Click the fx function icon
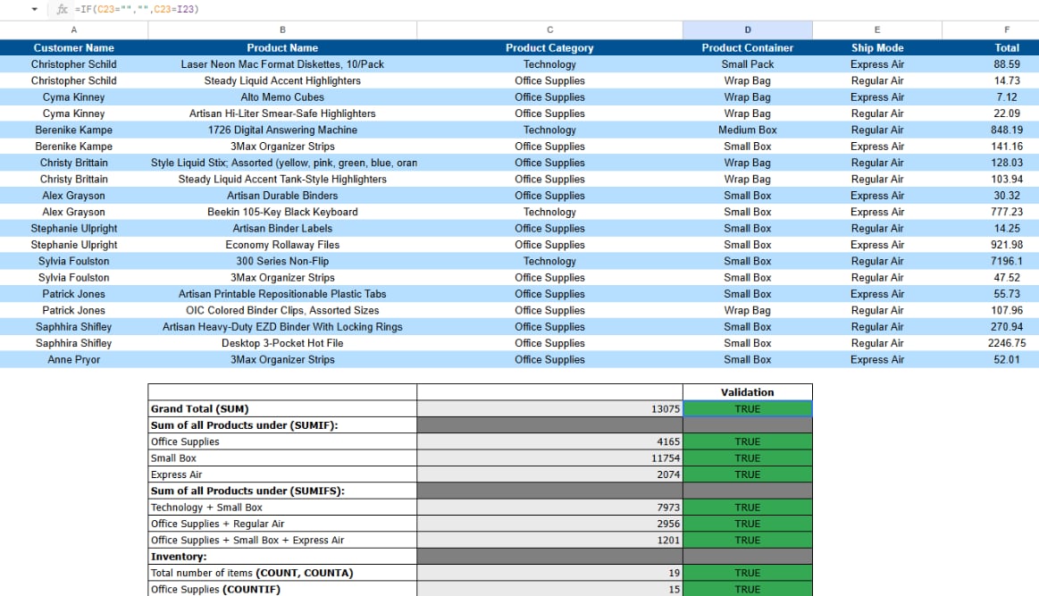 pos(62,9)
